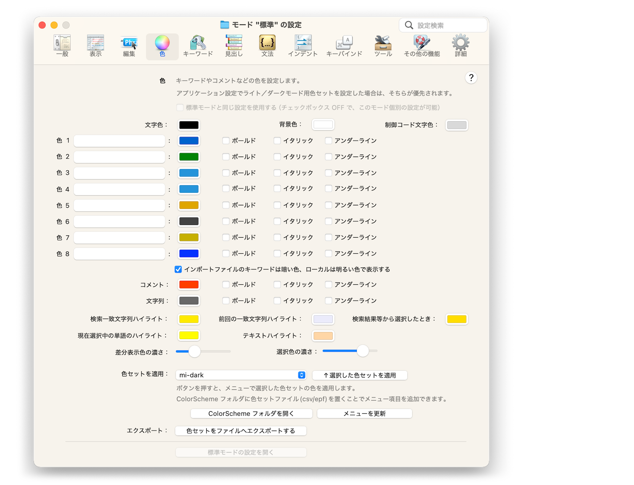Open the ツール (Tools) settings pane
The height and width of the screenshot is (485, 634).
pyautogui.click(x=383, y=46)
